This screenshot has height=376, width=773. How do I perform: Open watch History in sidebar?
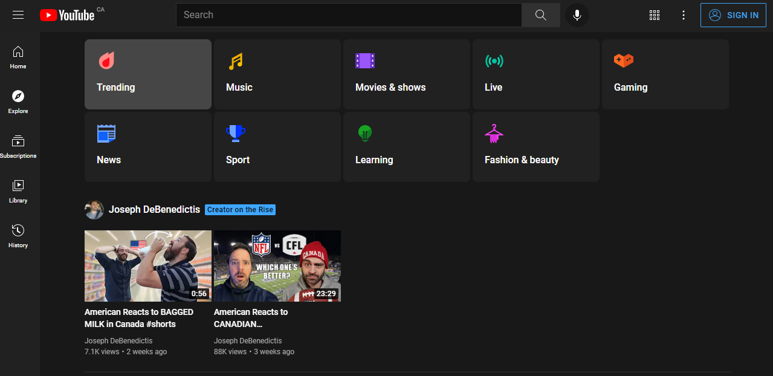click(x=18, y=236)
